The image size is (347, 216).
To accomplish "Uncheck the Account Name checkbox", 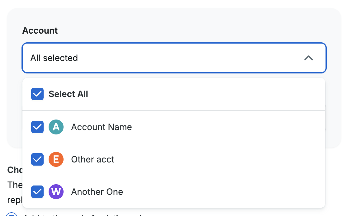I will (x=37, y=127).
